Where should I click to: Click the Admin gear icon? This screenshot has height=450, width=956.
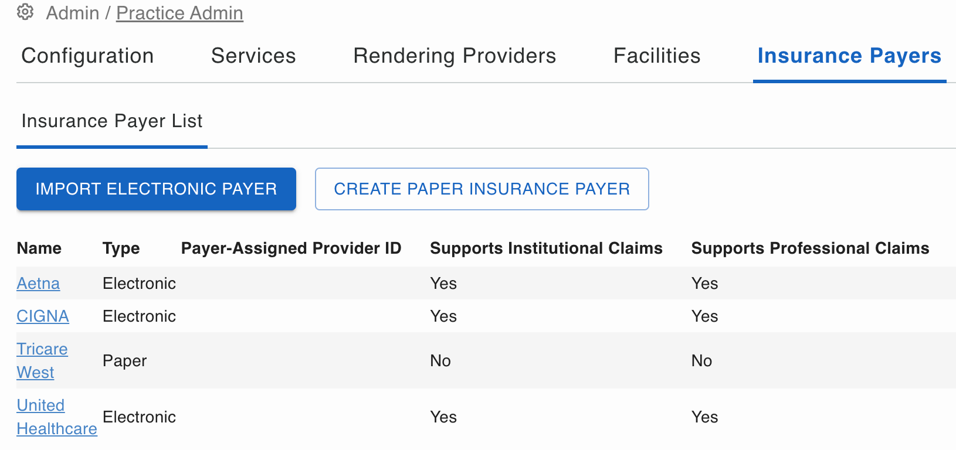click(x=25, y=12)
